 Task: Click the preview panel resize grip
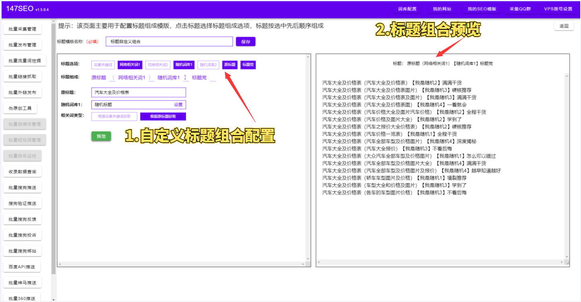(567, 263)
